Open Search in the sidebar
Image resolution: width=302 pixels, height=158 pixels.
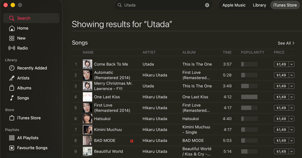[31, 18]
